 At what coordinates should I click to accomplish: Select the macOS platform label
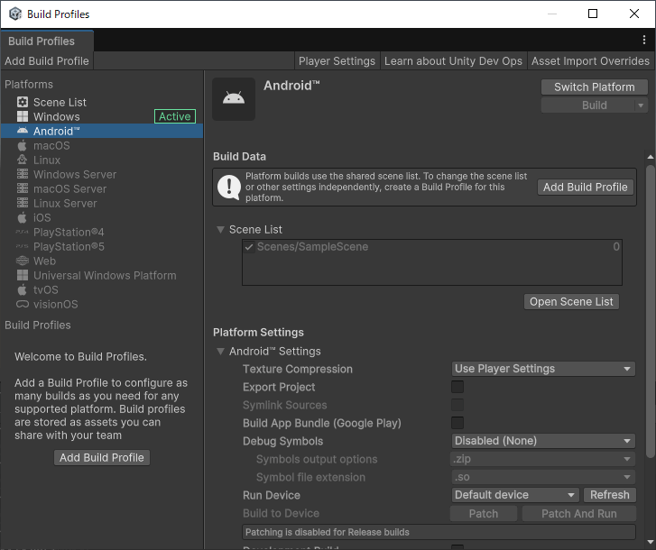tap(51, 145)
